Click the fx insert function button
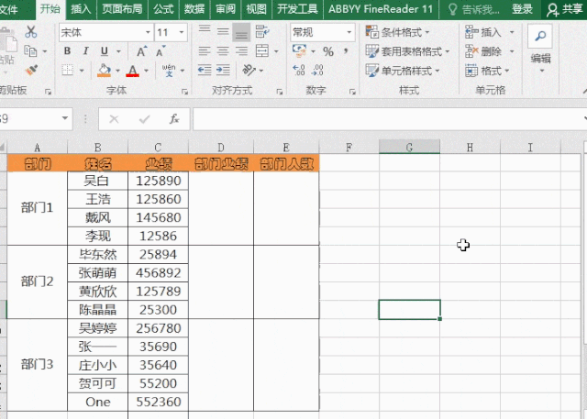This screenshot has width=587, height=419. [x=174, y=119]
